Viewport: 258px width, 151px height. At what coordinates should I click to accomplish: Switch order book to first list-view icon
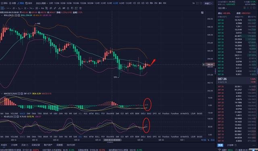coord(245,8)
